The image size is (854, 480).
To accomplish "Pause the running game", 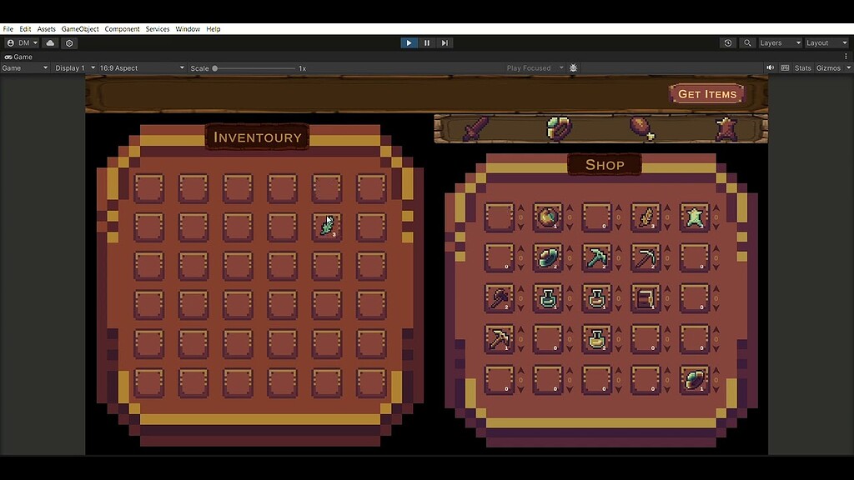I will [x=426, y=42].
